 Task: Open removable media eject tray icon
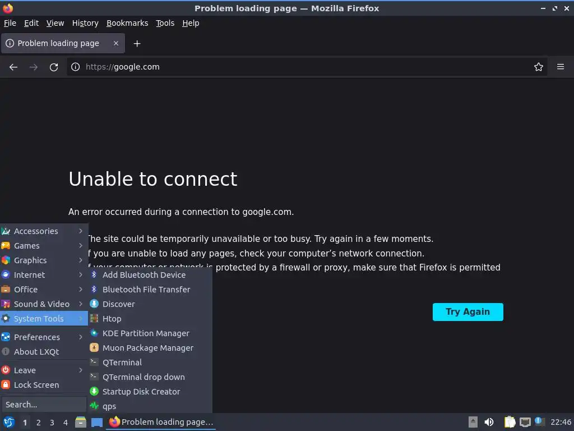pos(473,422)
